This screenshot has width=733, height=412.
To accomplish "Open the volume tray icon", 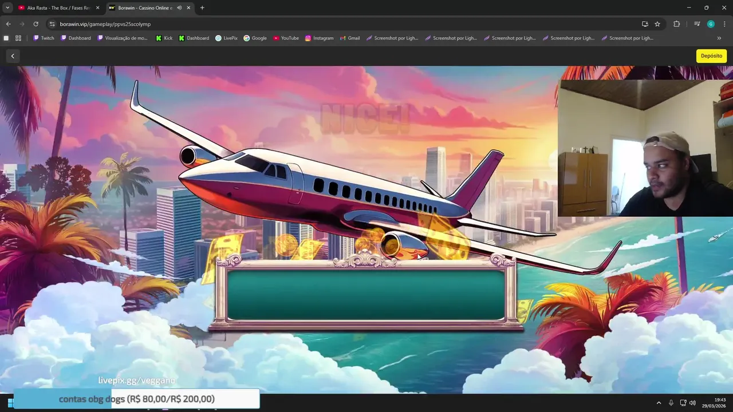I will click(692, 403).
